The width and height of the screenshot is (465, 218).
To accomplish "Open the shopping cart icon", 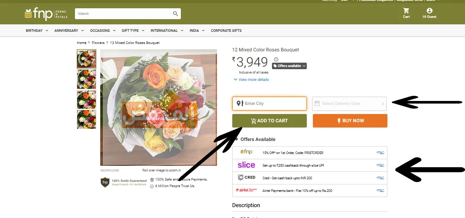I will pyautogui.click(x=406, y=11).
